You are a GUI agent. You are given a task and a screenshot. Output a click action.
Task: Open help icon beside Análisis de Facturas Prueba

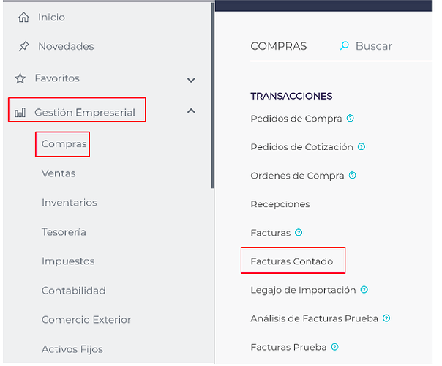pos(386,318)
